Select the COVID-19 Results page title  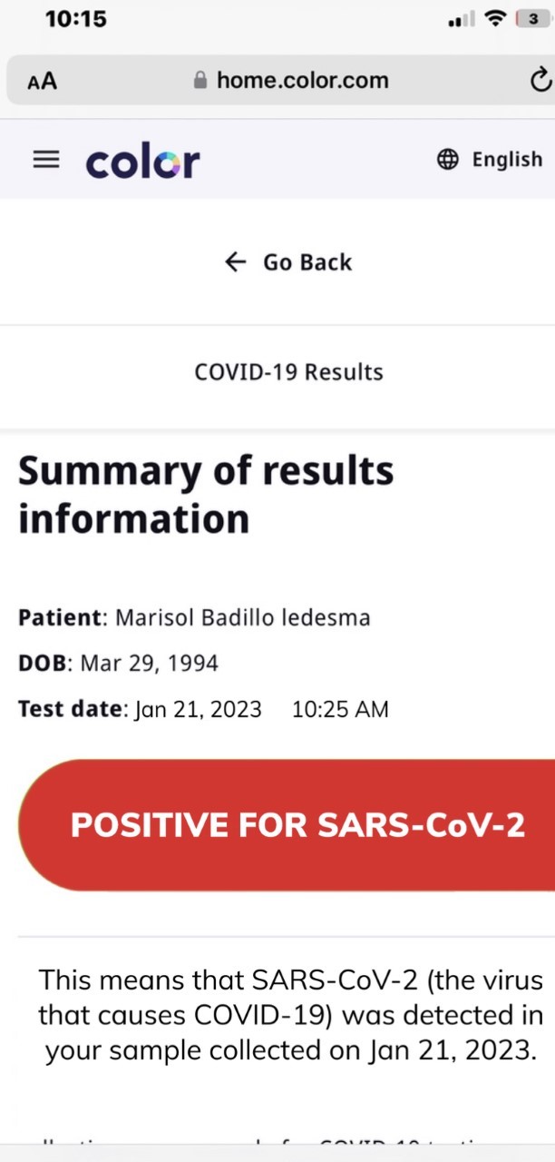click(288, 372)
